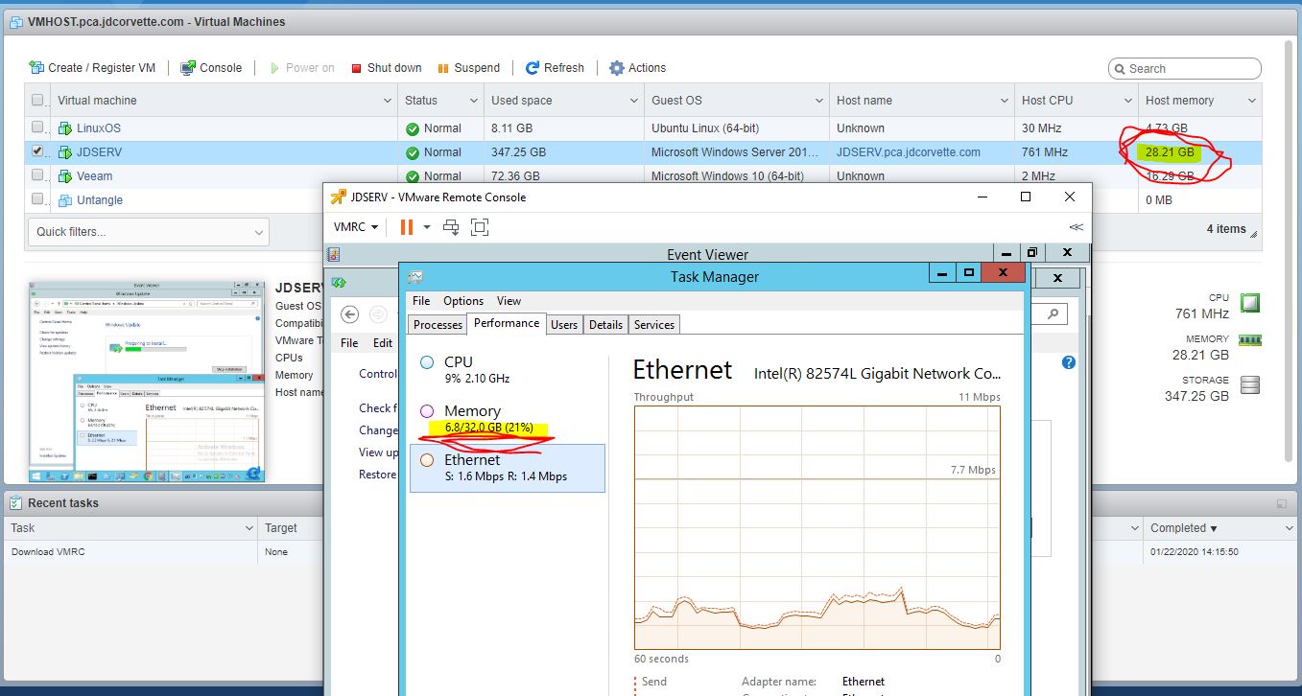Click the greyed Power on play icon
Image resolution: width=1302 pixels, height=696 pixels.
tap(274, 68)
